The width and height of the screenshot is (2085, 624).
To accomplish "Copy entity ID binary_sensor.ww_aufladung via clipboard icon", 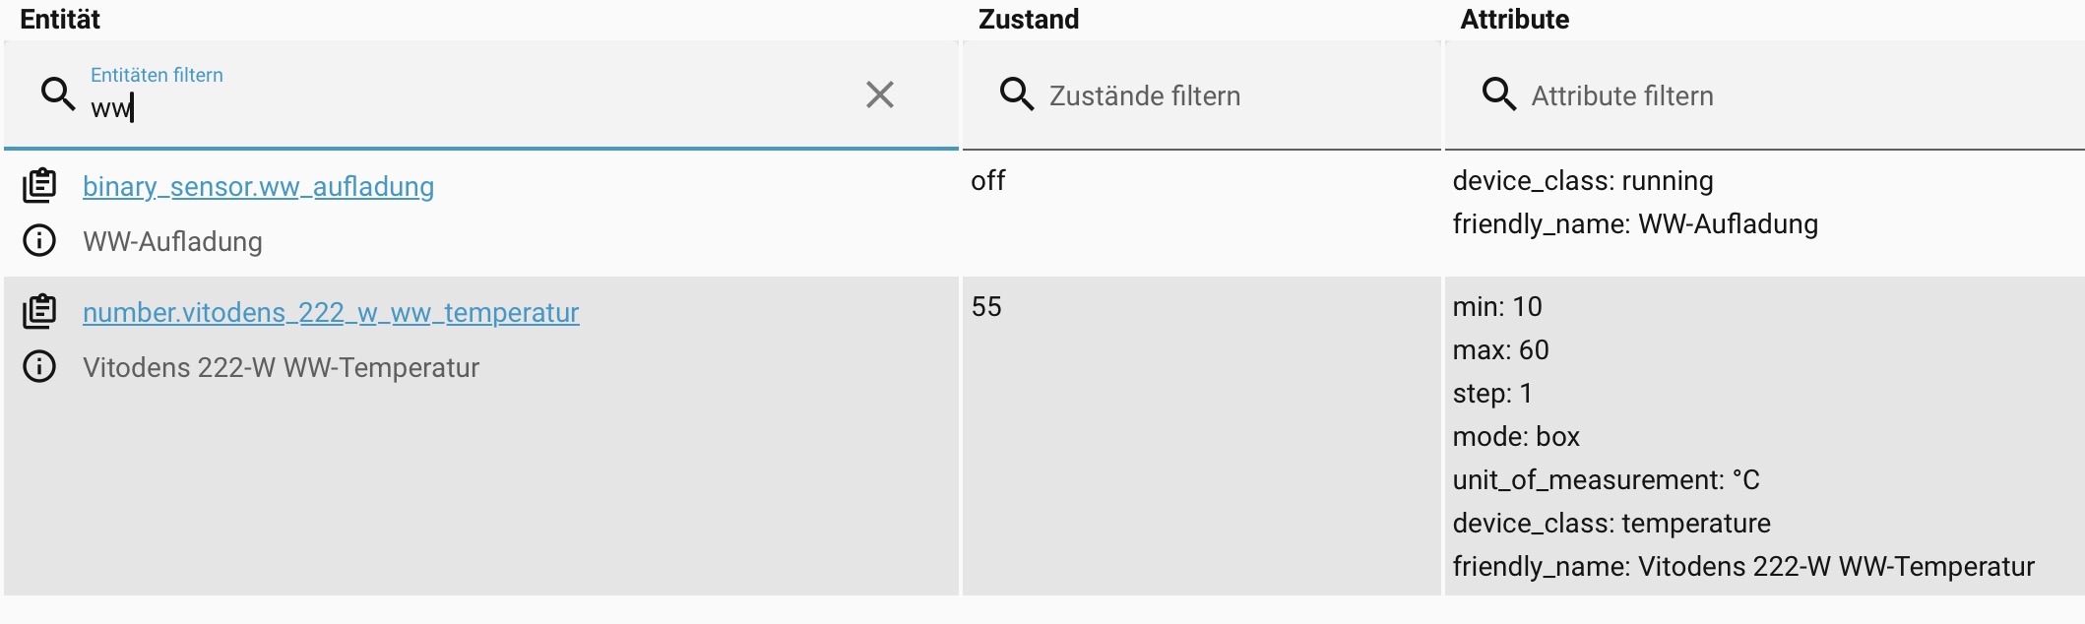I will pos(39,185).
